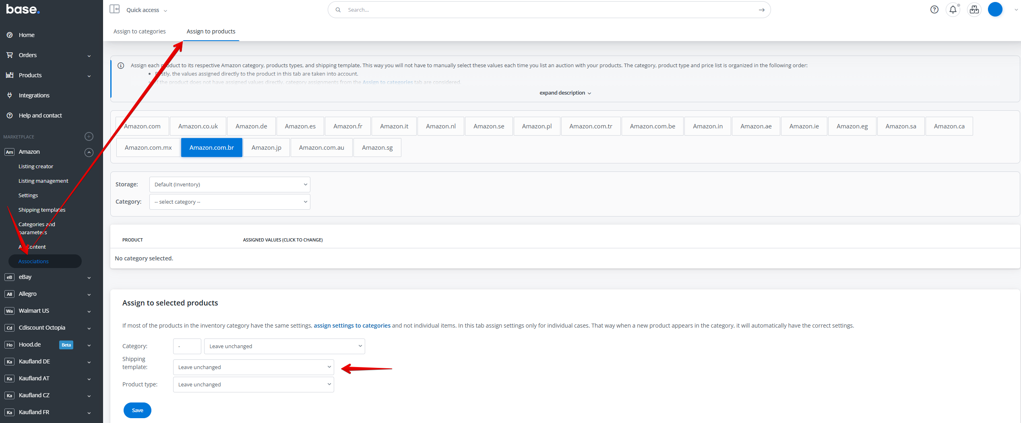Open the Shipping template dropdown
Screen dimensions: 1021x423
click(x=253, y=367)
